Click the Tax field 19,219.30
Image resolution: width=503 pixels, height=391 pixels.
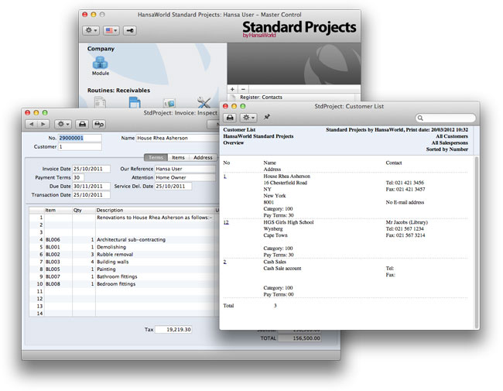click(173, 329)
